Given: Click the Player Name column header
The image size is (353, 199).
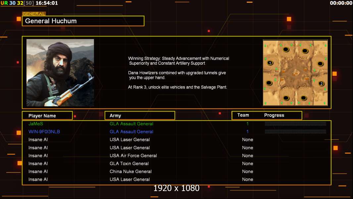Looking at the screenshot, I should pyautogui.click(x=47, y=116).
